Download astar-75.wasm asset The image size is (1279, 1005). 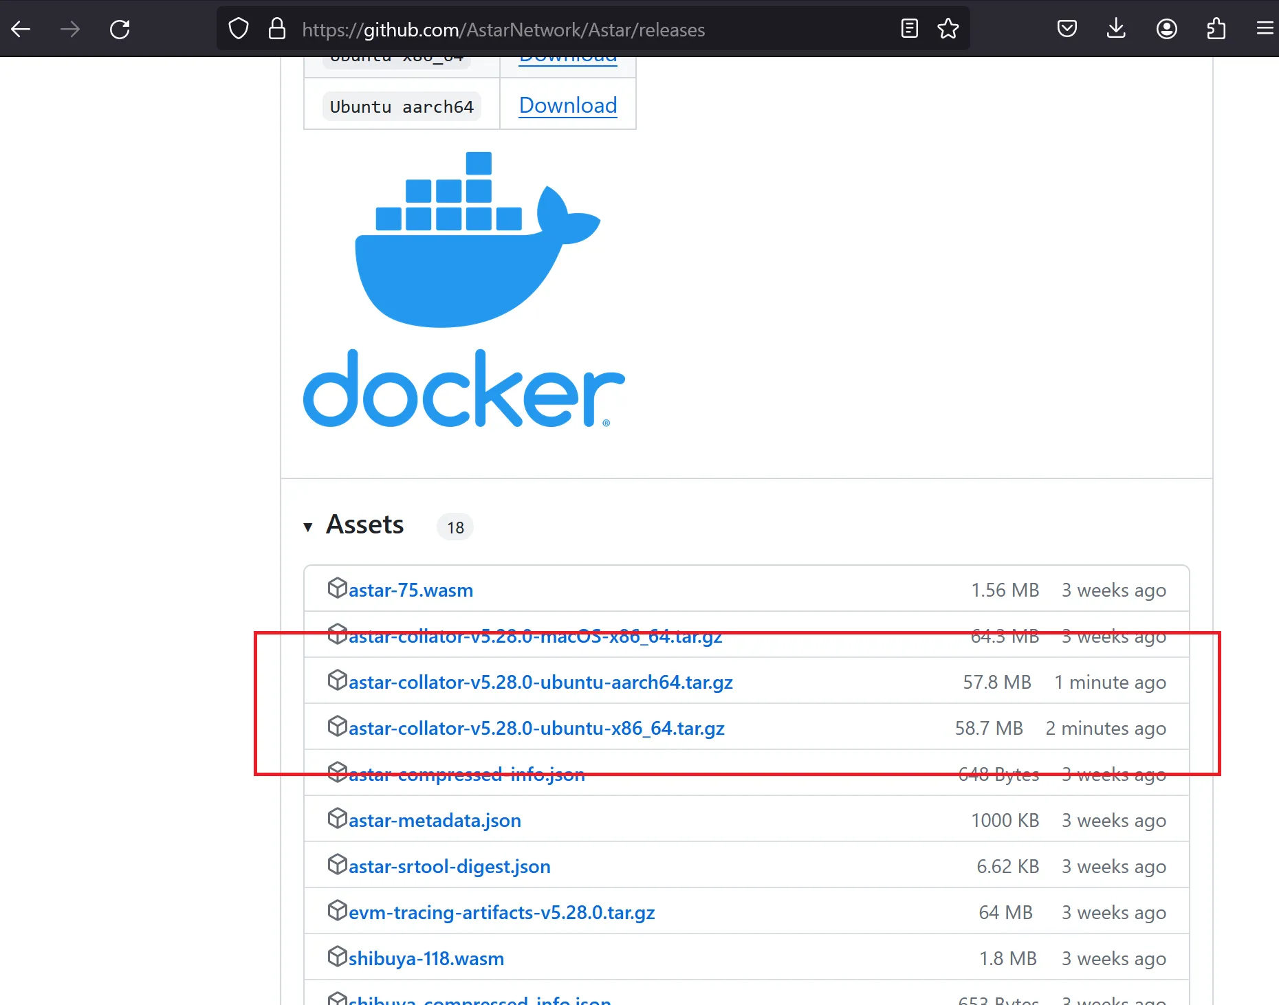[411, 590]
